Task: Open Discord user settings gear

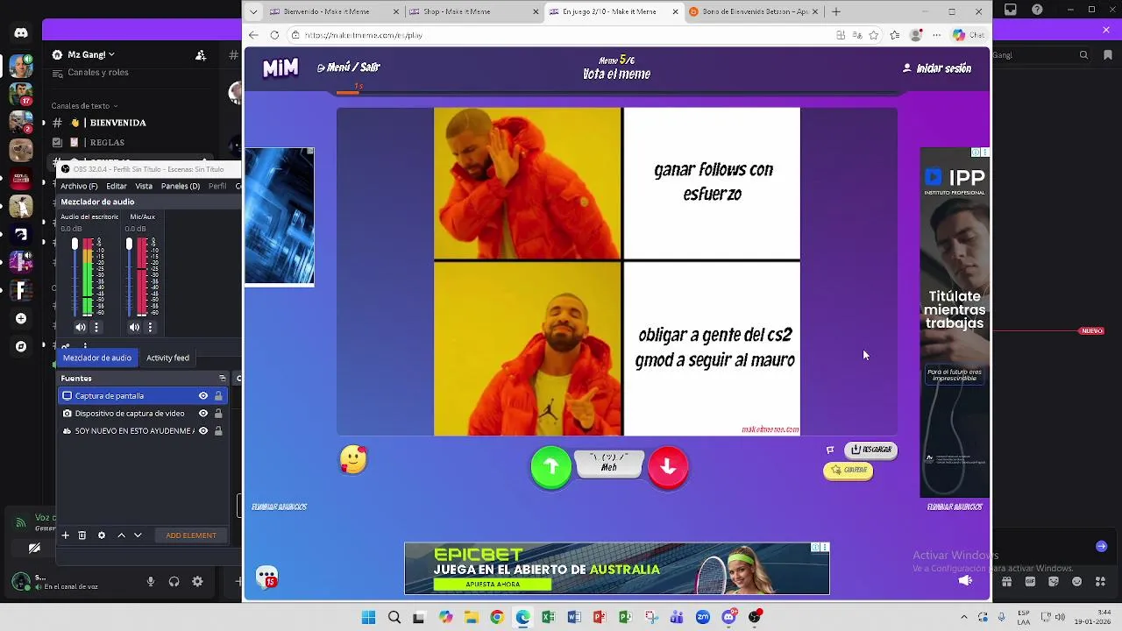Action: 197,581
